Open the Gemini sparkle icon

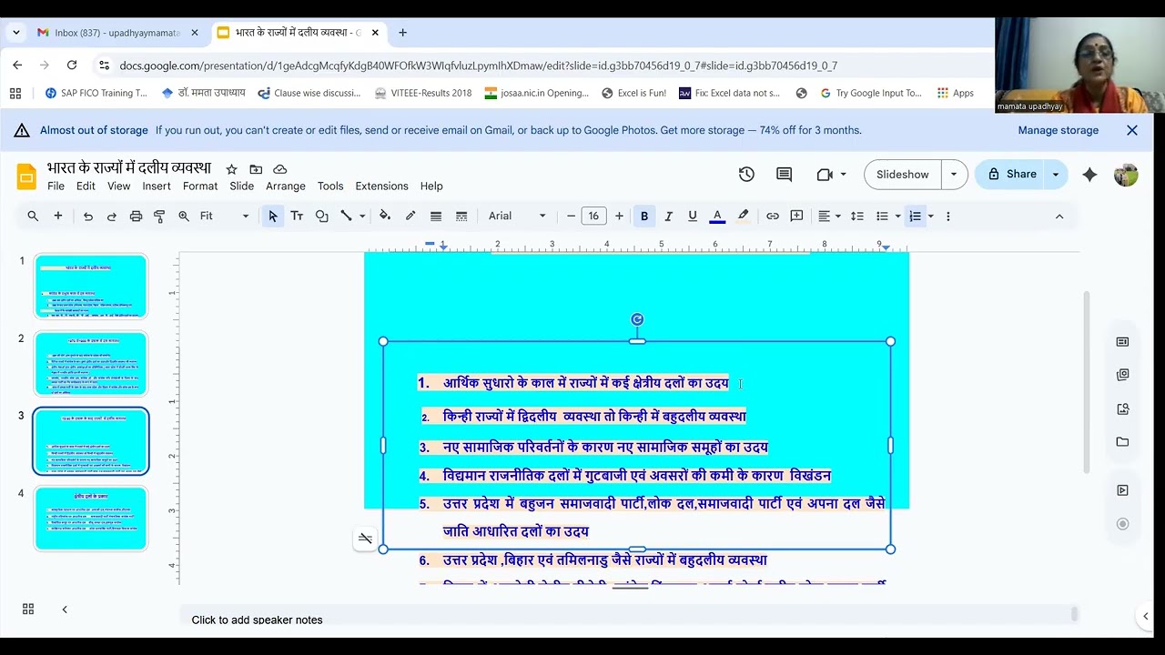click(1089, 175)
